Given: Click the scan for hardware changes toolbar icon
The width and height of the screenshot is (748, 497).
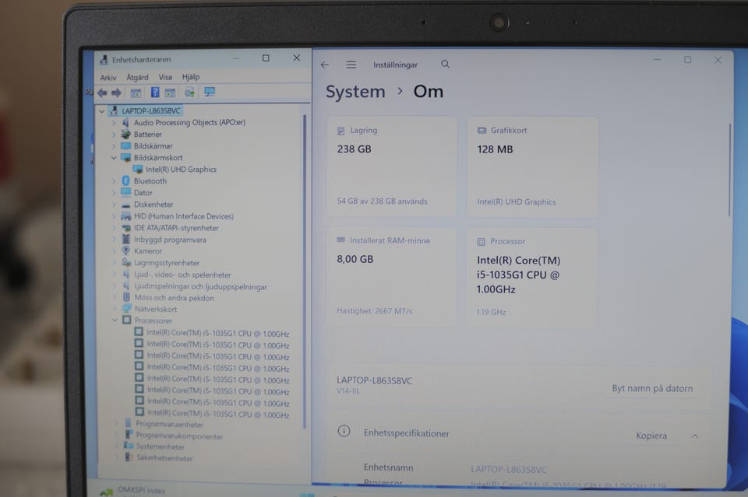Looking at the screenshot, I should [x=189, y=93].
